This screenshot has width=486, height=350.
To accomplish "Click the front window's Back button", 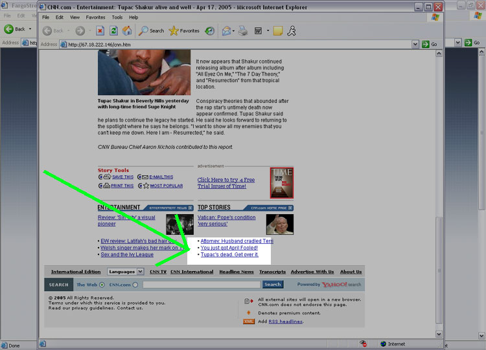I will (x=53, y=30).
